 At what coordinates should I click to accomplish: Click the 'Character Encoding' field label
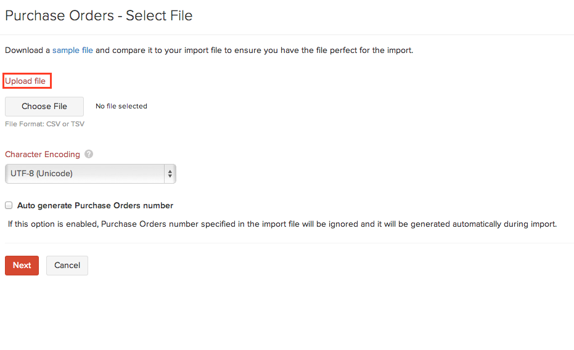(x=43, y=154)
